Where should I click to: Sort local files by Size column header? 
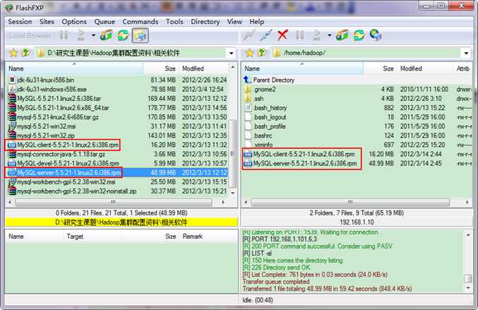[x=161, y=68]
